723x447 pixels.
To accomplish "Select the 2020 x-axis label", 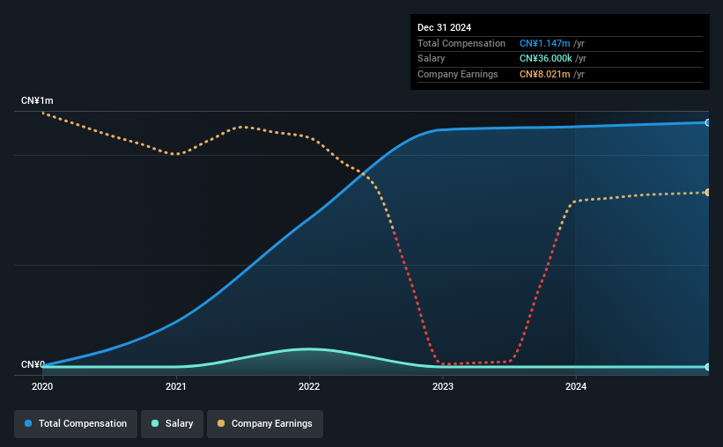I will point(42,386).
